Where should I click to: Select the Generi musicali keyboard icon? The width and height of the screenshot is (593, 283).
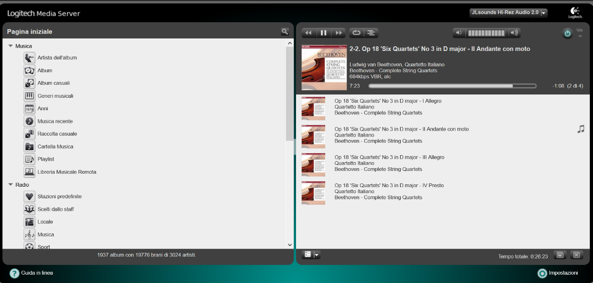pos(30,96)
